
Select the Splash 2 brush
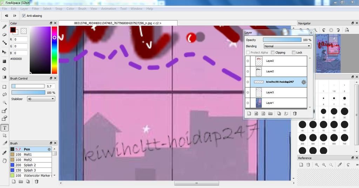tap(31, 165)
